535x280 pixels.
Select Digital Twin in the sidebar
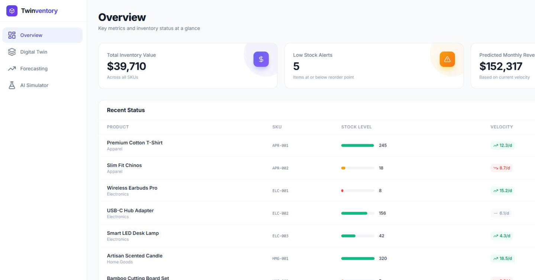coord(33,52)
